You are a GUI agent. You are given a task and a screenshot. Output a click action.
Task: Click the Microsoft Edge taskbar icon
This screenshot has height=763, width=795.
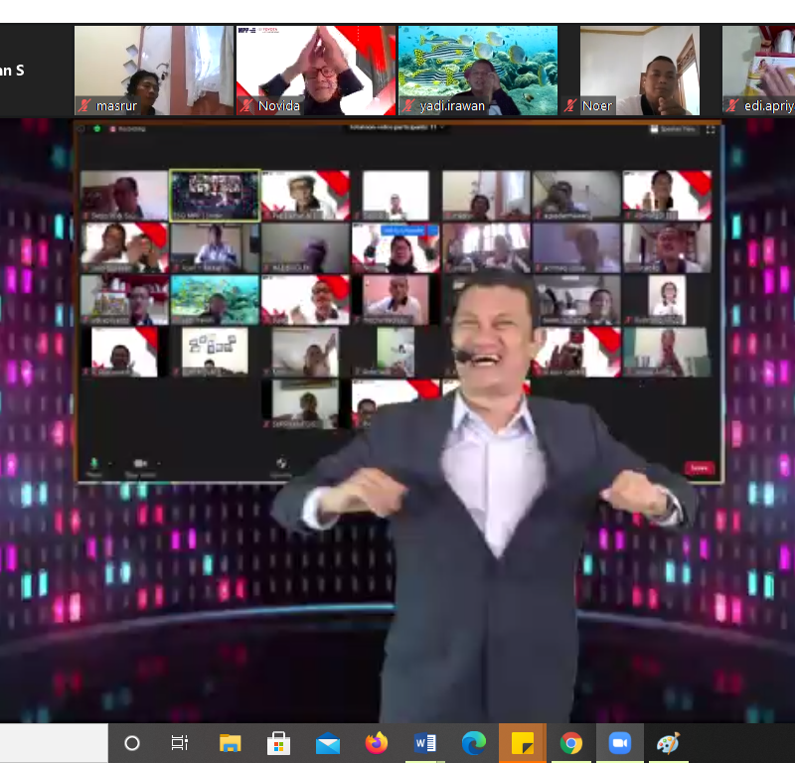tap(474, 743)
